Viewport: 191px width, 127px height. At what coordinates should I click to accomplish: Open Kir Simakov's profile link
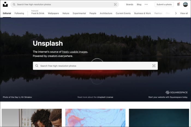click(26, 97)
